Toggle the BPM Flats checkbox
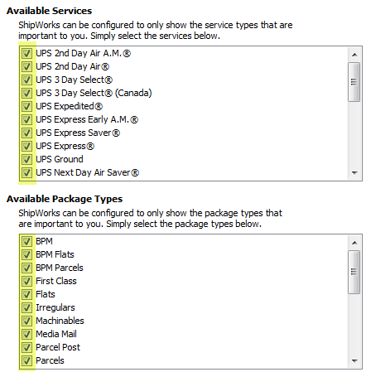 [26, 254]
